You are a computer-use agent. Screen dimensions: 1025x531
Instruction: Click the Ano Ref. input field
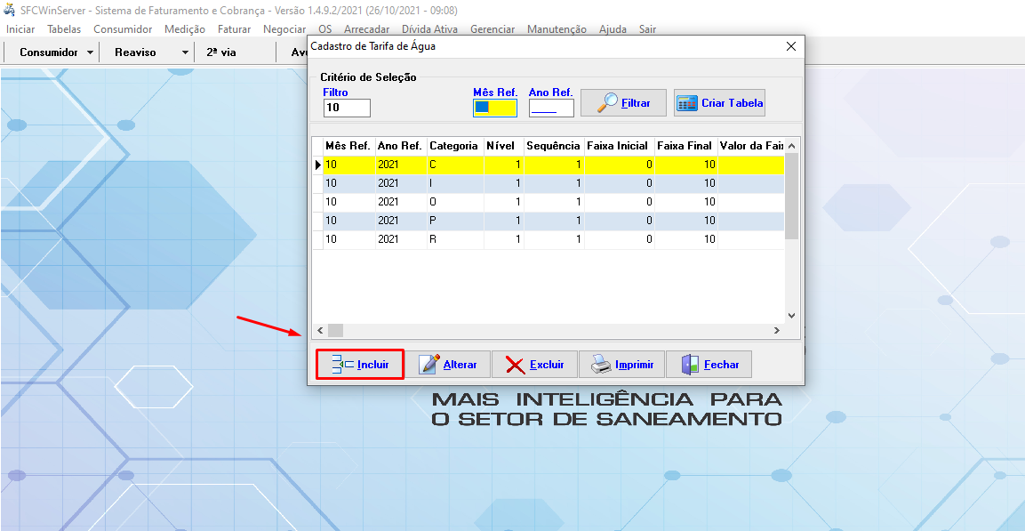[x=550, y=109]
